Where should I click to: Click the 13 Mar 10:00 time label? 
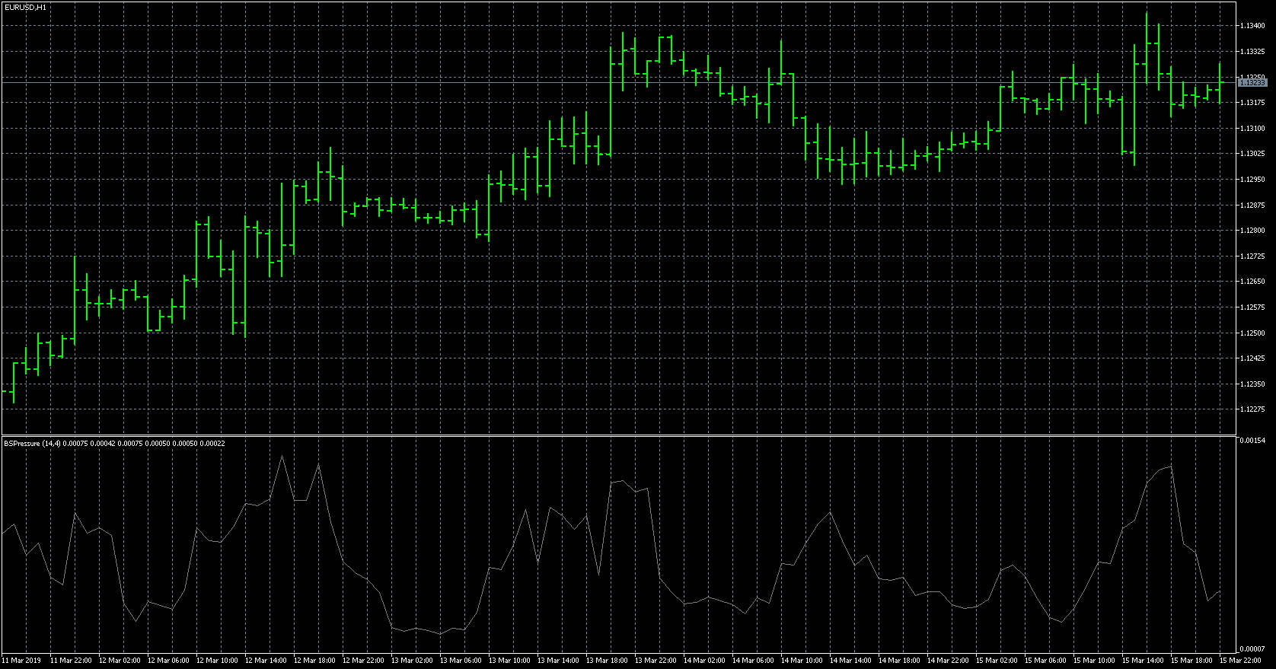pos(509,661)
